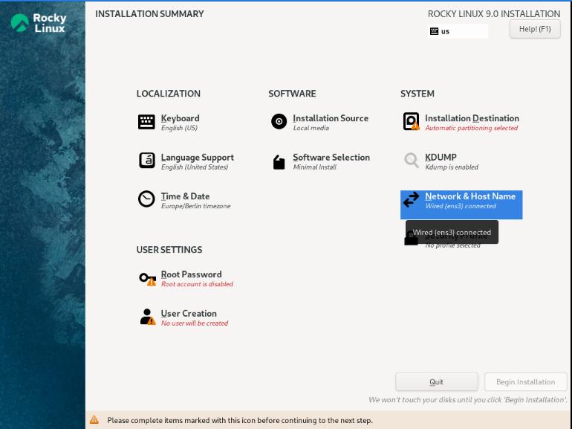Click the Installation Destination disk icon
This screenshot has width=572, height=429.
tap(411, 122)
